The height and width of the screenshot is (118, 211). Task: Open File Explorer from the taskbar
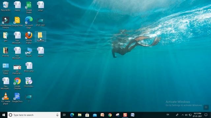coord(80,115)
